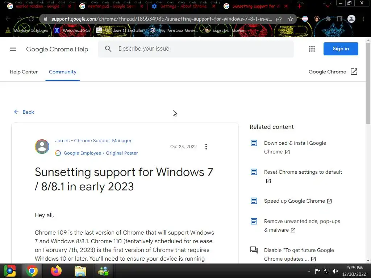Click the scrollbar down arrow
The height and width of the screenshot is (278, 371).
click(x=368, y=261)
